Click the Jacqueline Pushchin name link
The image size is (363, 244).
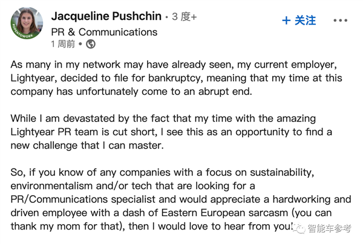coord(106,16)
